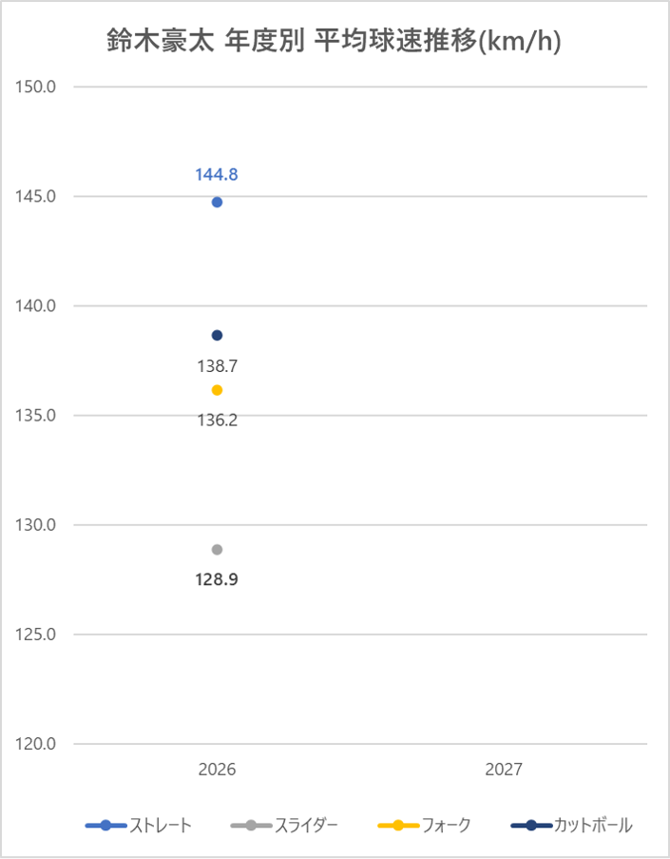Image resolution: width=670 pixels, height=859 pixels.
Task: Click the スライダー legend entry
Action: click(x=285, y=825)
